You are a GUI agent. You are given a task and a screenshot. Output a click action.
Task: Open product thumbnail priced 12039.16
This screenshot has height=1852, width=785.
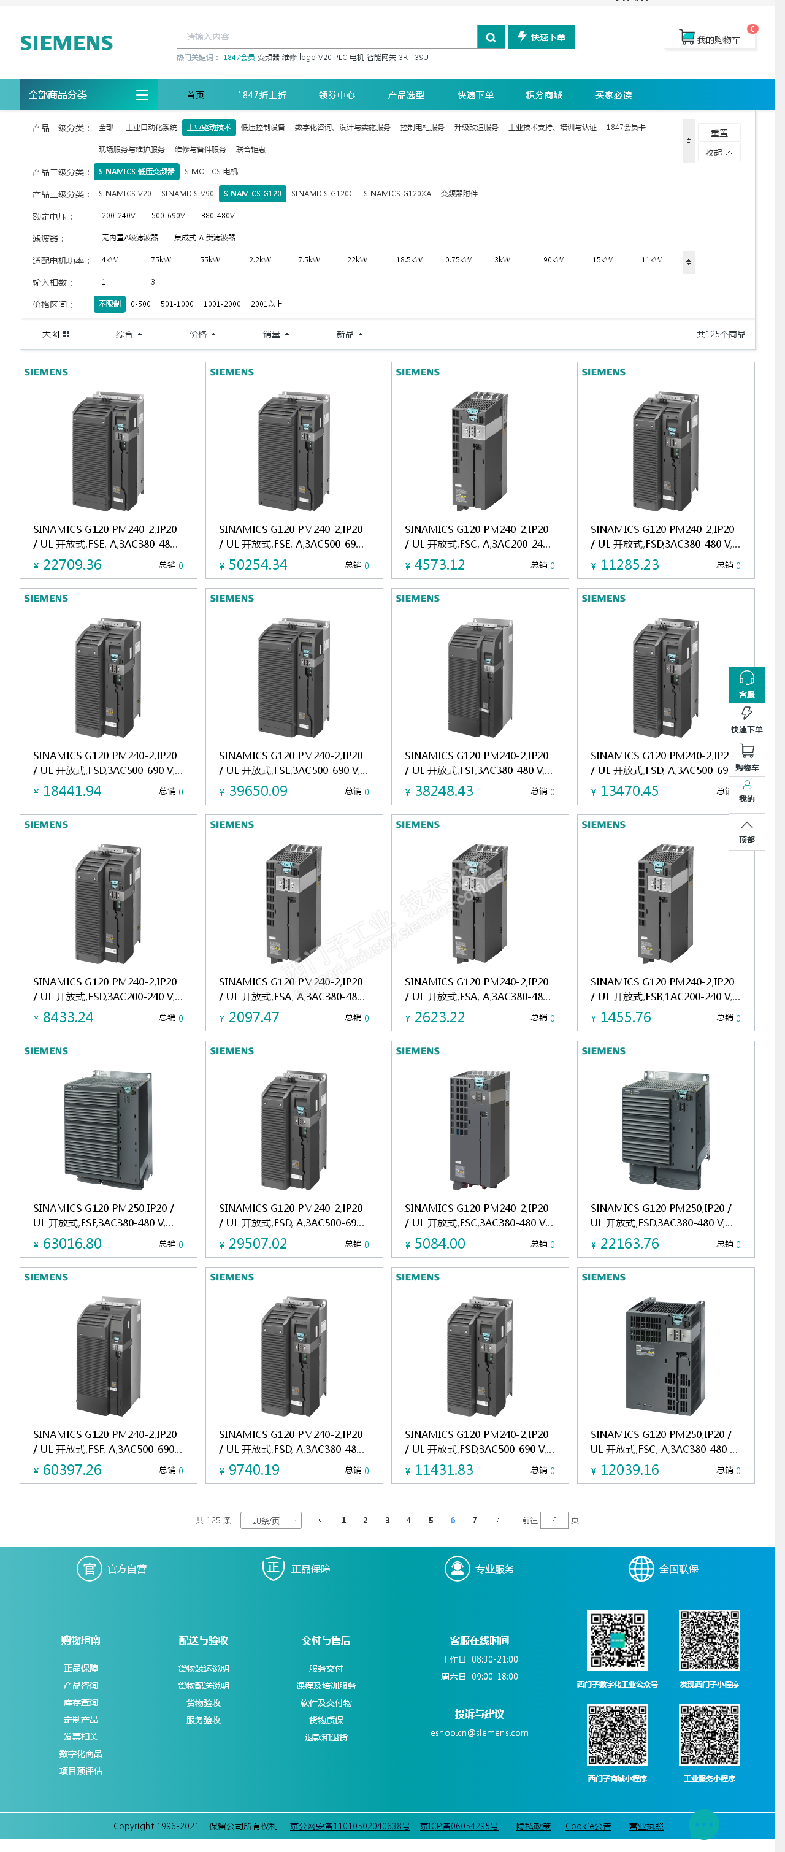(665, 1356)
